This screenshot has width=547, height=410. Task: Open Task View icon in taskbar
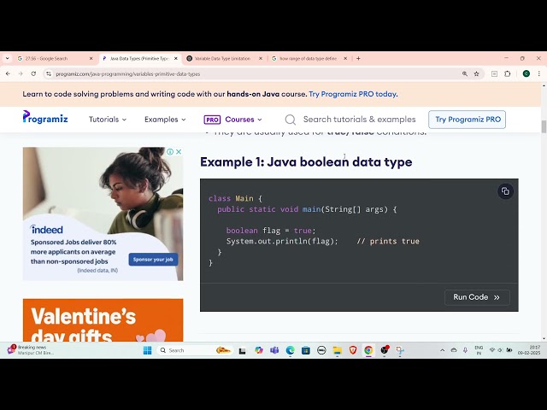pyautogui.click(x=242, y=351)
